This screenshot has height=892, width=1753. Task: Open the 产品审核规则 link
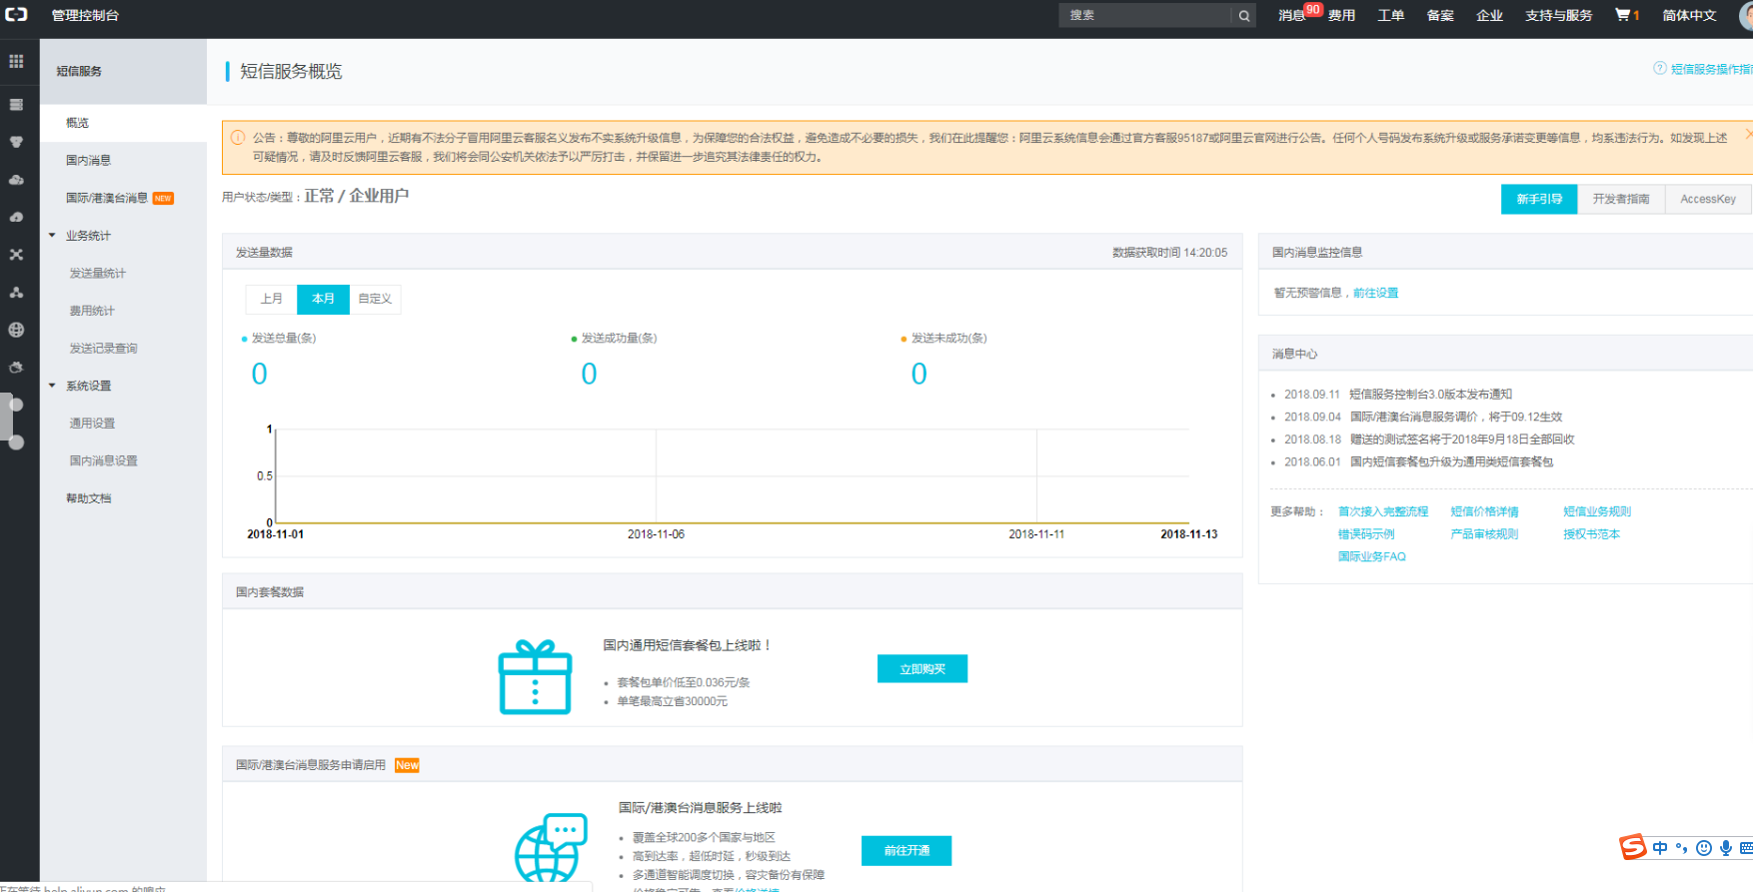[1484, 534]
